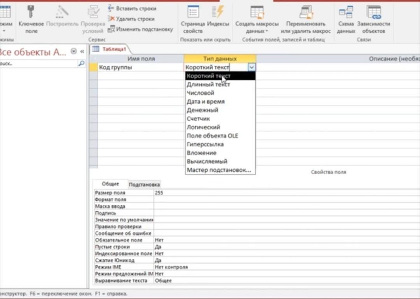Click the Код группы field name cell
This screenshot has height=299, width=420.
[141, 67]
